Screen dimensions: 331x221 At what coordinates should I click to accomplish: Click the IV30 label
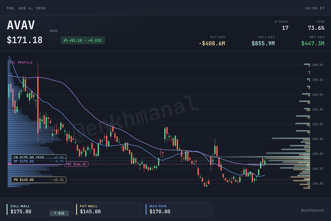point(321,22)
